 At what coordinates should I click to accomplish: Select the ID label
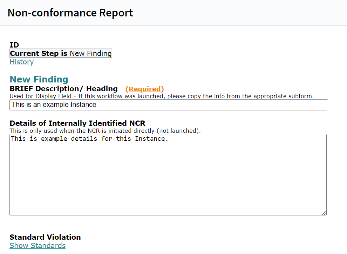[x=14, y=45]
